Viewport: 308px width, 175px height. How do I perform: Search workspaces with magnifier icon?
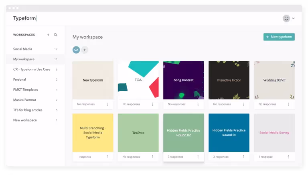[x=56, y=35]
